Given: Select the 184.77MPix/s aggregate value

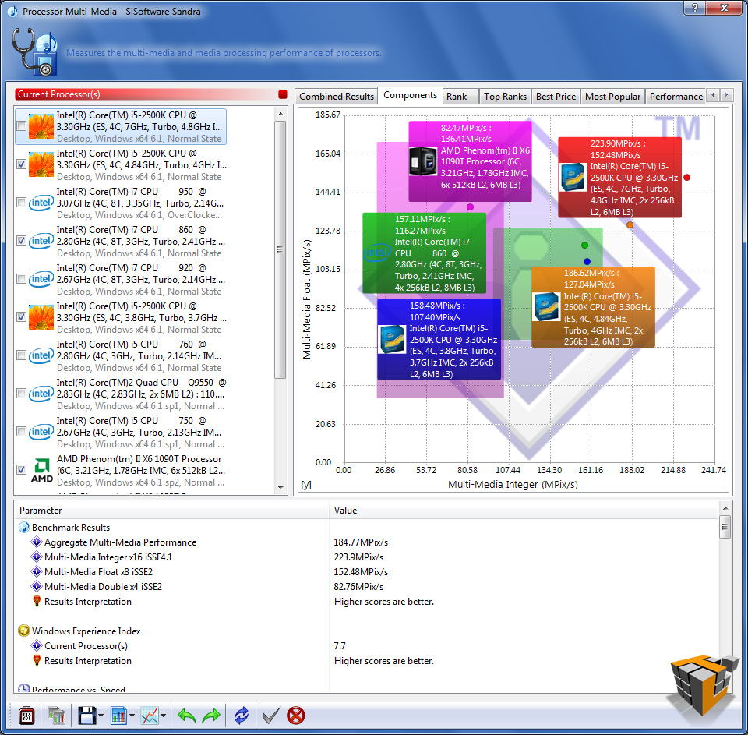Looking at the screenshot, I should pyautogui.click(x=361, y=542).
